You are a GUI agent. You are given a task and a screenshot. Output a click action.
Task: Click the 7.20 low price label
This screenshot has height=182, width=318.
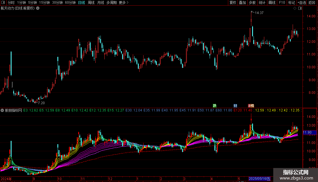[x=41, y=103]
